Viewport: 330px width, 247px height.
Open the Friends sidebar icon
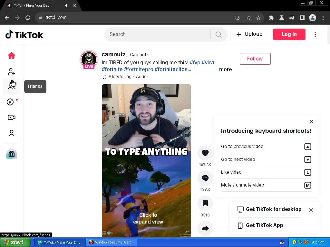tap(12, 86)
